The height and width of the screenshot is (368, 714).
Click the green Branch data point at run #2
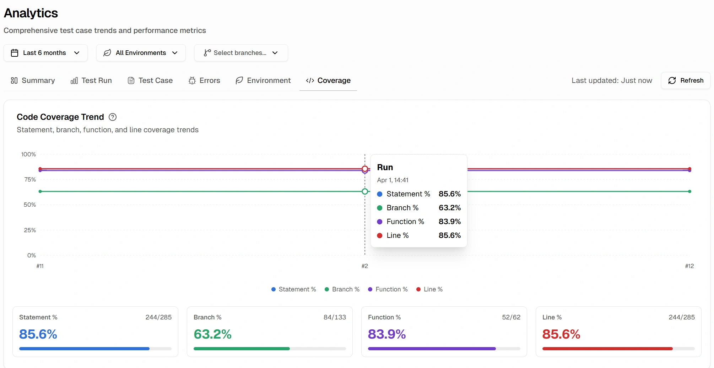[x=365, y=191]
